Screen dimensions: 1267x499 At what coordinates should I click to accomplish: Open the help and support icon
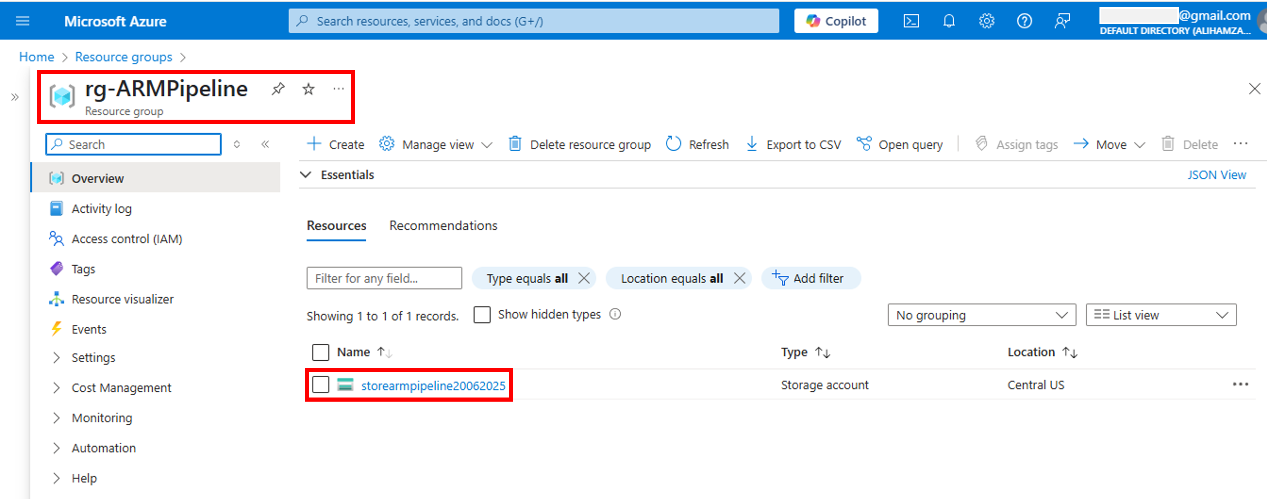[1024, 21]
